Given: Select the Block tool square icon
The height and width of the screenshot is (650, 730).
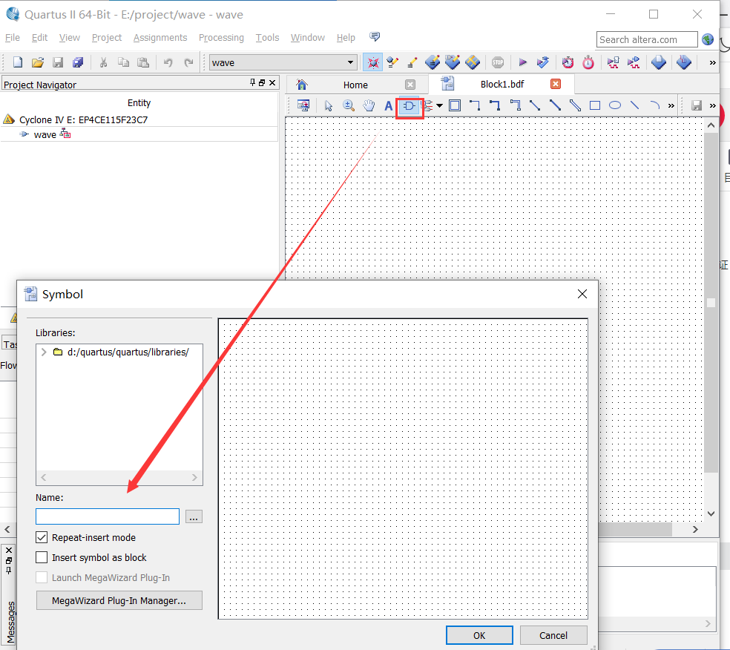Looking at the screenshot, I should [x=455, y=105].
